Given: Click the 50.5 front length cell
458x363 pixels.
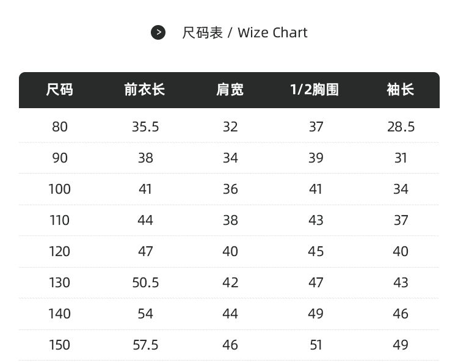Looking at the screenshot, I should click(x=145, y=282).
